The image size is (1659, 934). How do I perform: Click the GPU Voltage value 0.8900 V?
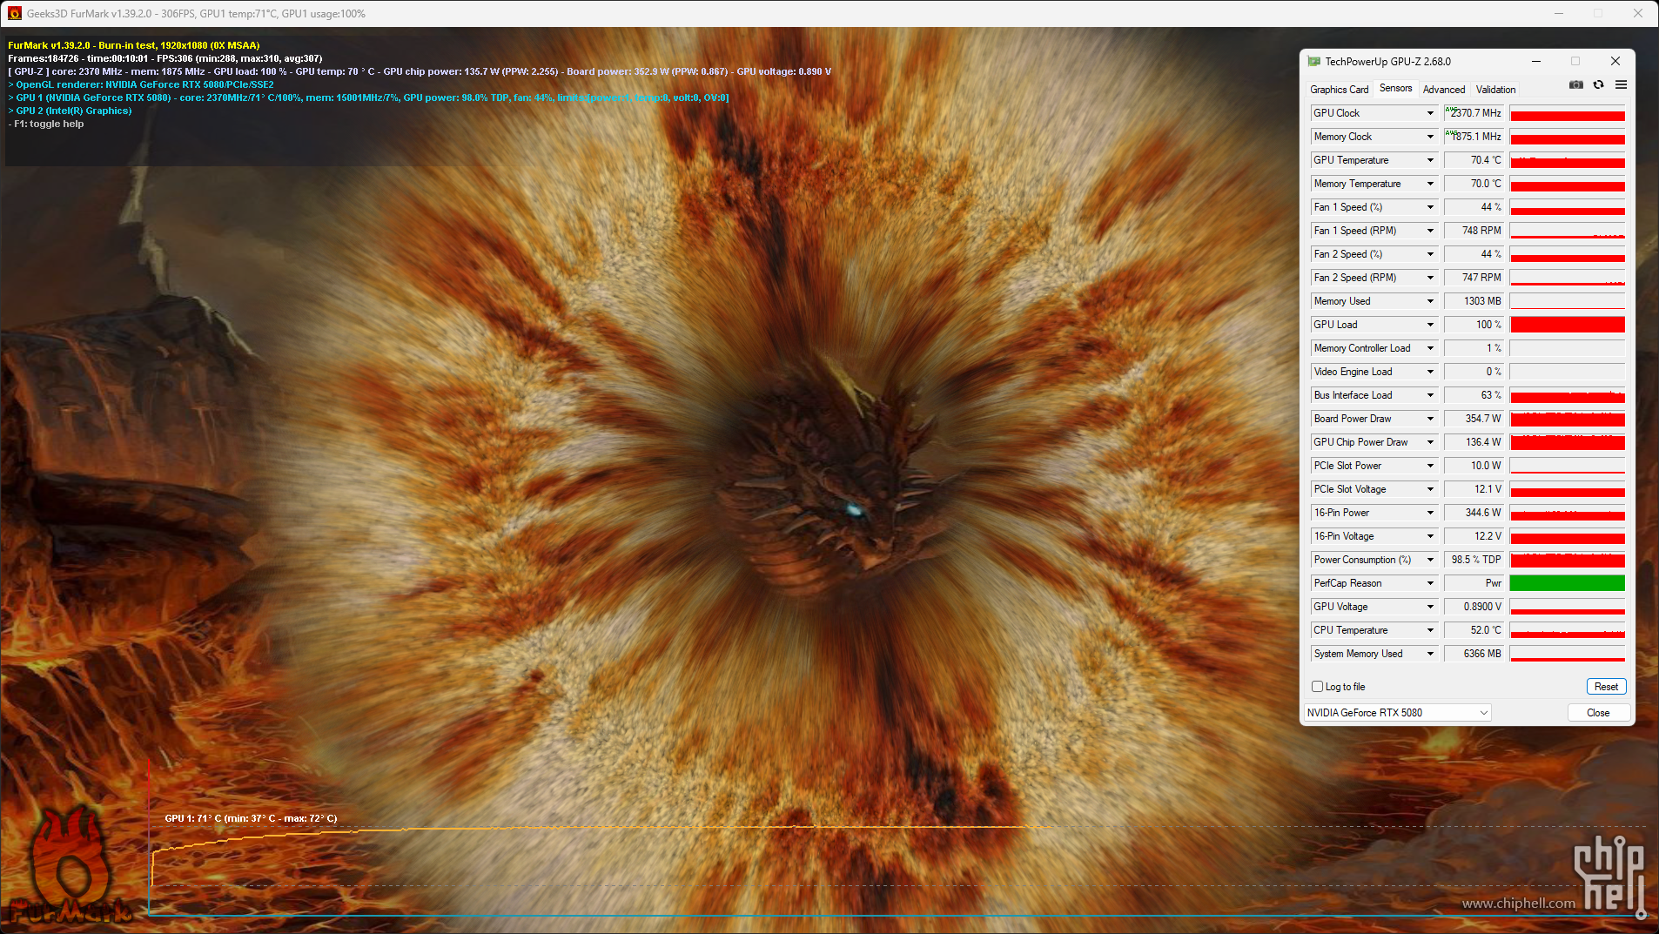click(x=1474, y=607)
